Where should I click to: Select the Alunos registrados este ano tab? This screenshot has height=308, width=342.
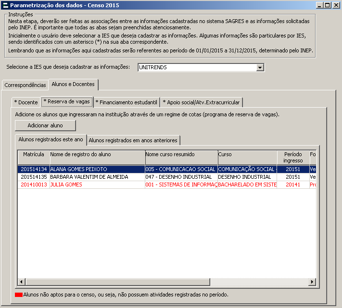[51, 140]
